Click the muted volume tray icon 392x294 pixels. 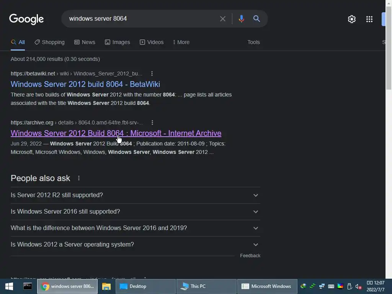pyautogui.click(x=358, y=286)
